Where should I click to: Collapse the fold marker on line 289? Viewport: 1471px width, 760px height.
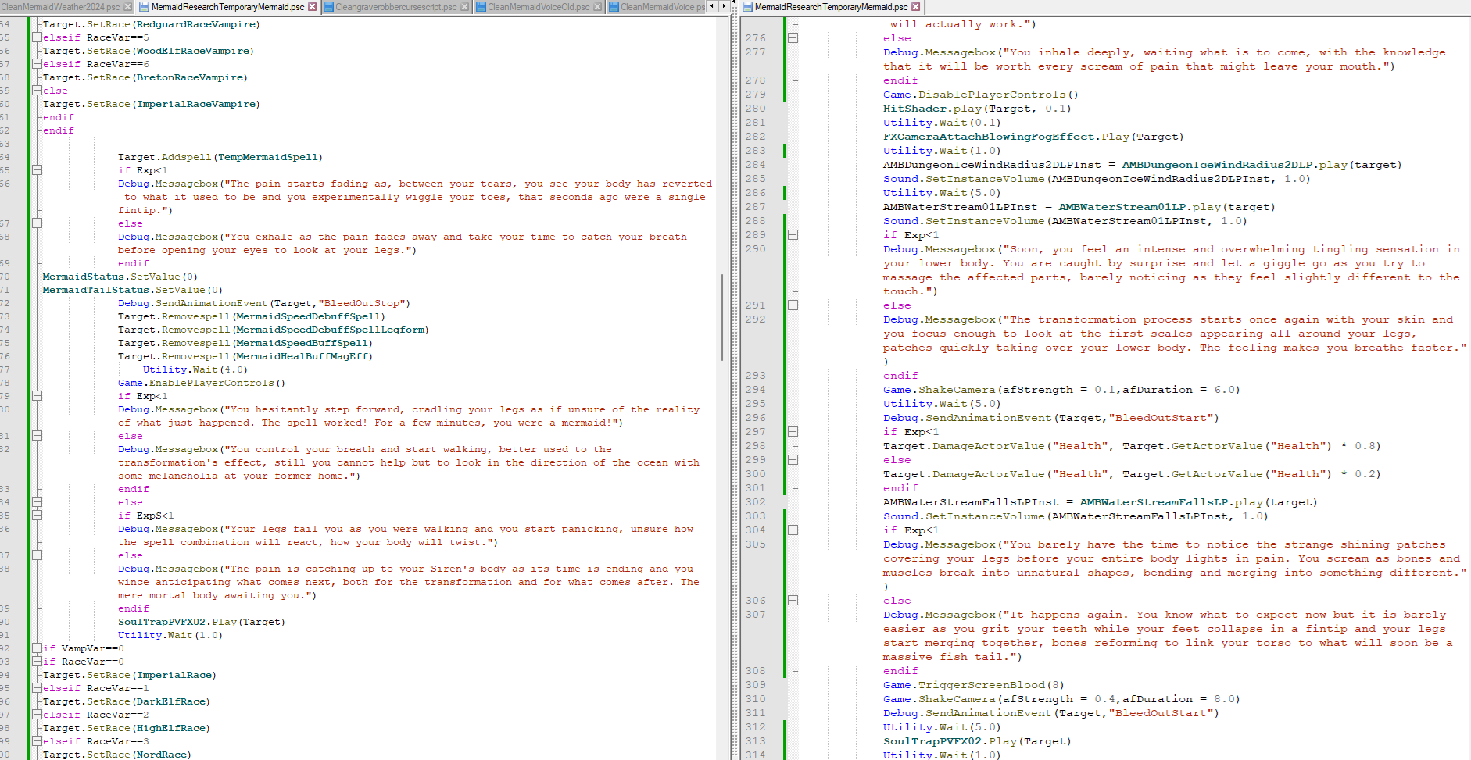[x=793, y=235]
